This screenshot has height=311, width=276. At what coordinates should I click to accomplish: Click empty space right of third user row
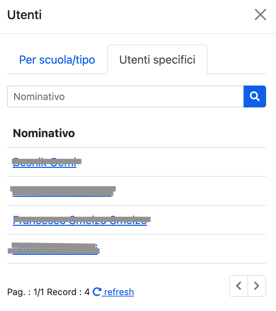pos(212,220)
